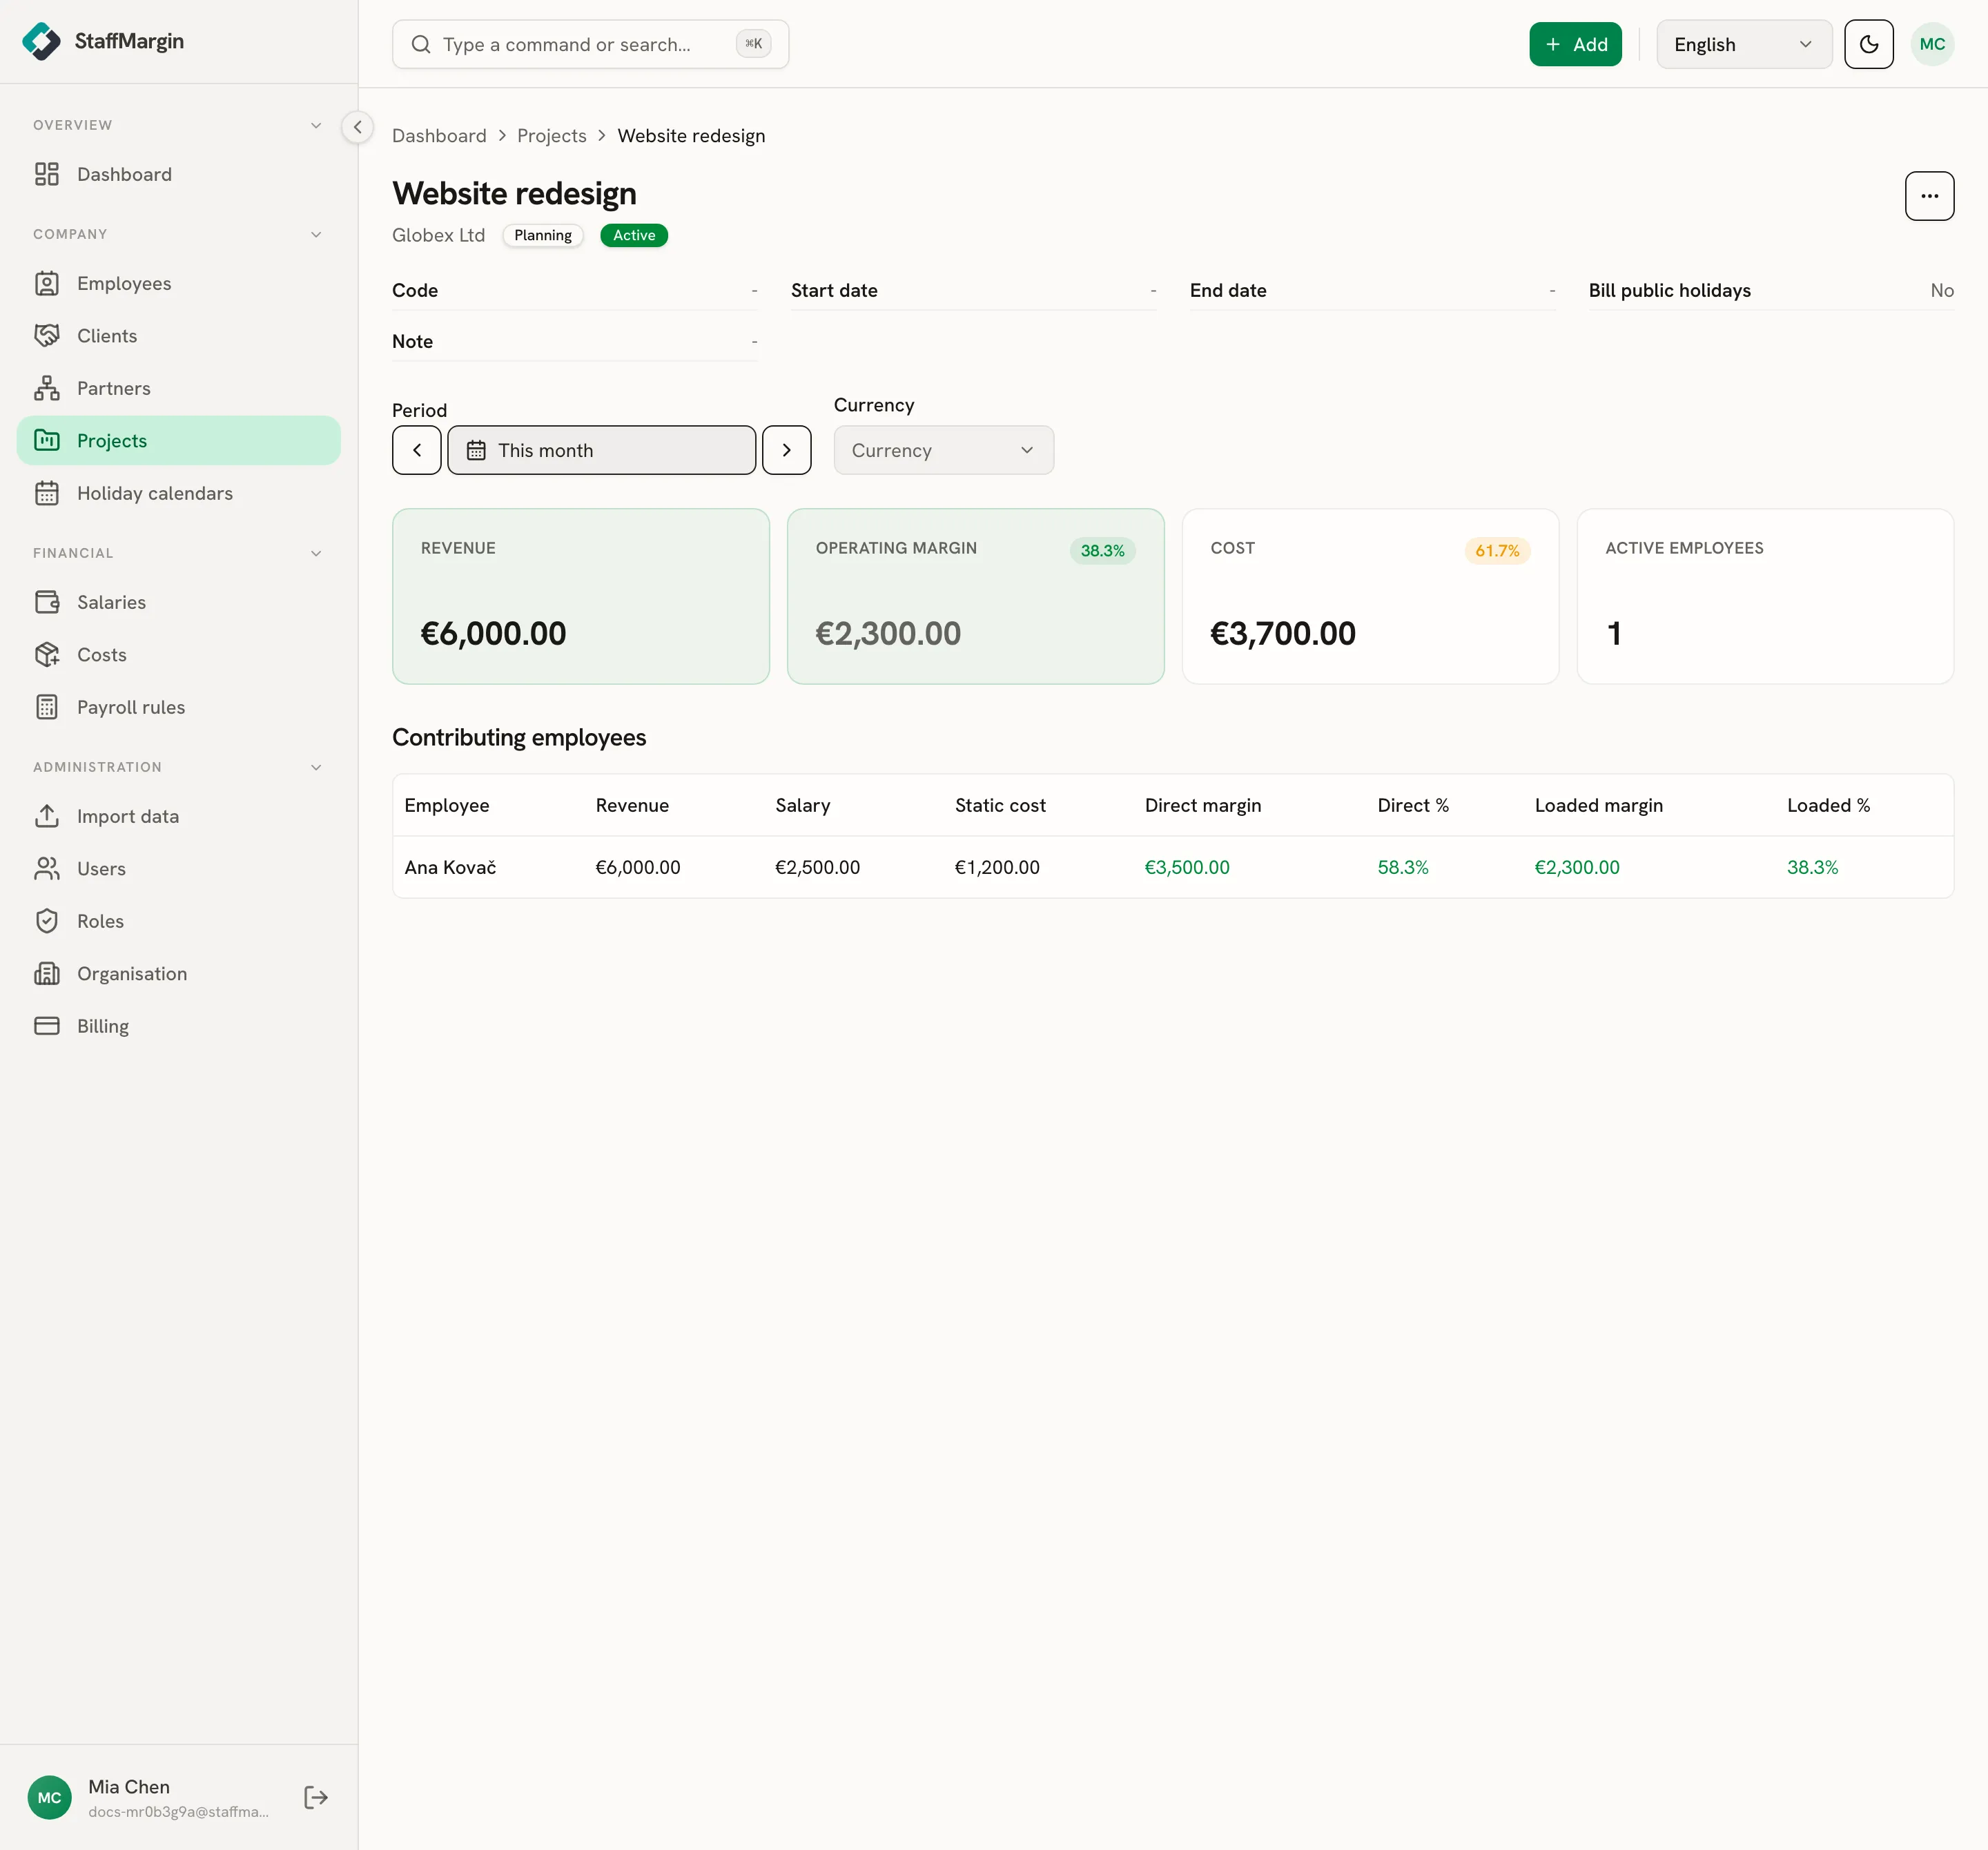Click the Payroll rules calculator icon

tap(47, 707)
